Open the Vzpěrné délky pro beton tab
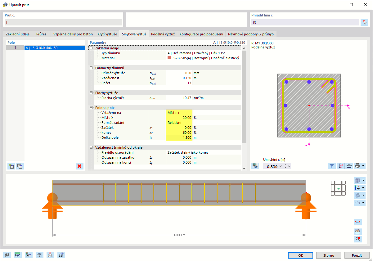 click(73, 34)
